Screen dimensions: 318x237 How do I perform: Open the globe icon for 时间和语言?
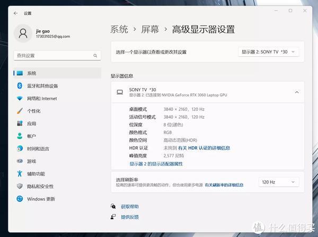coord(20,148)
